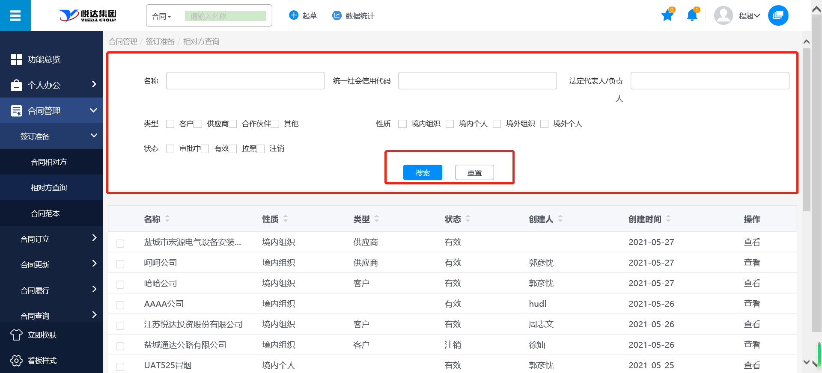
Task: Open the 数据统计 chart icon
Action: [337, 15]
